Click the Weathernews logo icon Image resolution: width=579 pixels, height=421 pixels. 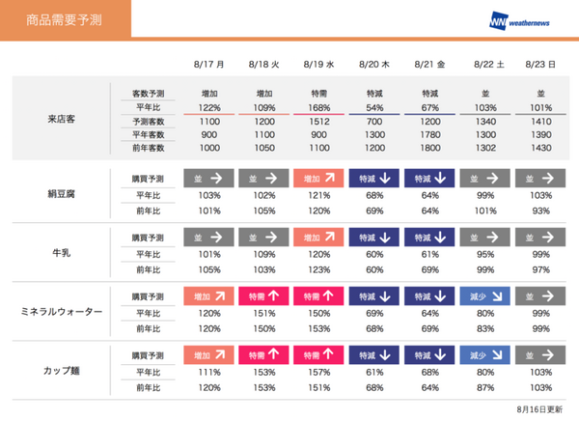[x=500, y=21]
